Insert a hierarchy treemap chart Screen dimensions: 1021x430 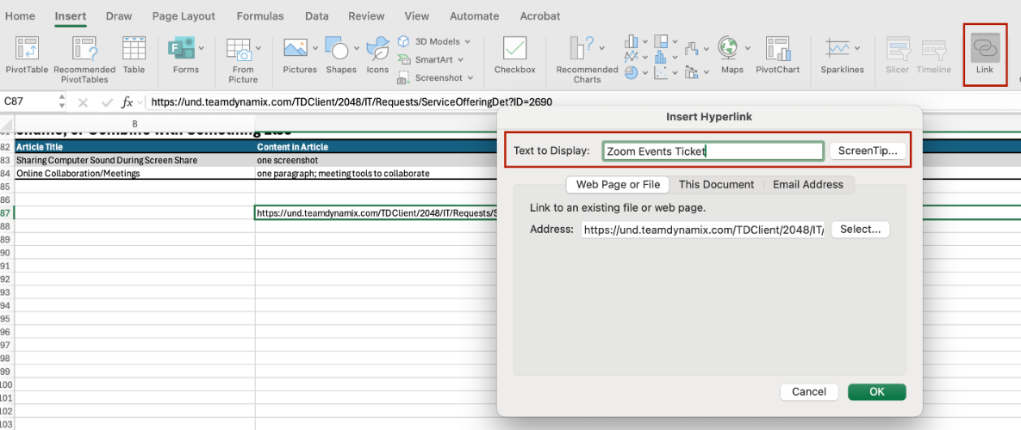point(661,41)
